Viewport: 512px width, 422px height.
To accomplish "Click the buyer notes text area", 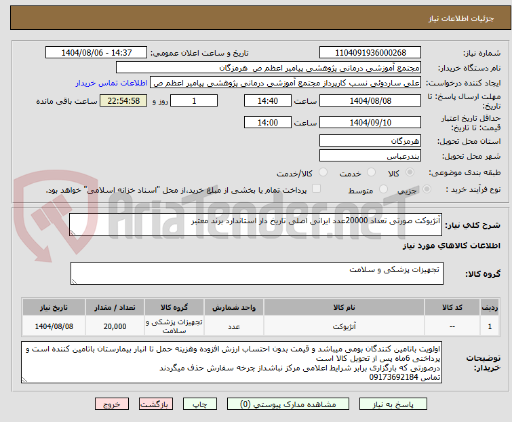I will [x=231, y=362].
